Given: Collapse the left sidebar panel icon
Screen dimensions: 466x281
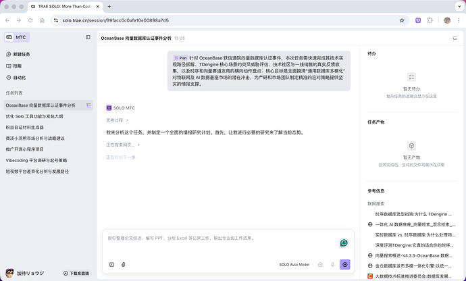Looking at the screenshot, I should (x=88, y=37).
